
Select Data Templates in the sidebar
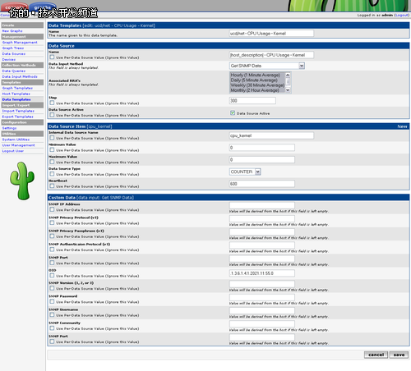tap(16, 100)
